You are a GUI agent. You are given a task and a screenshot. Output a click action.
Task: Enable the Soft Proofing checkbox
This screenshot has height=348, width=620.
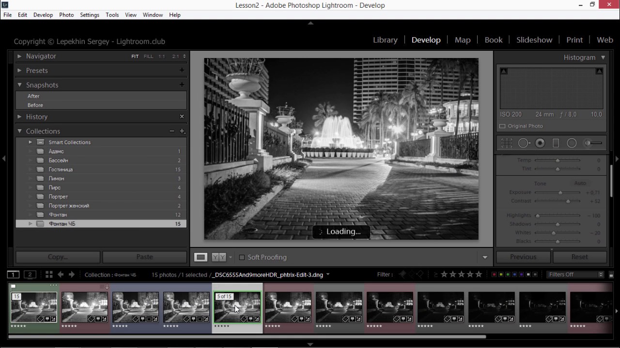click(x=242, y=257)
